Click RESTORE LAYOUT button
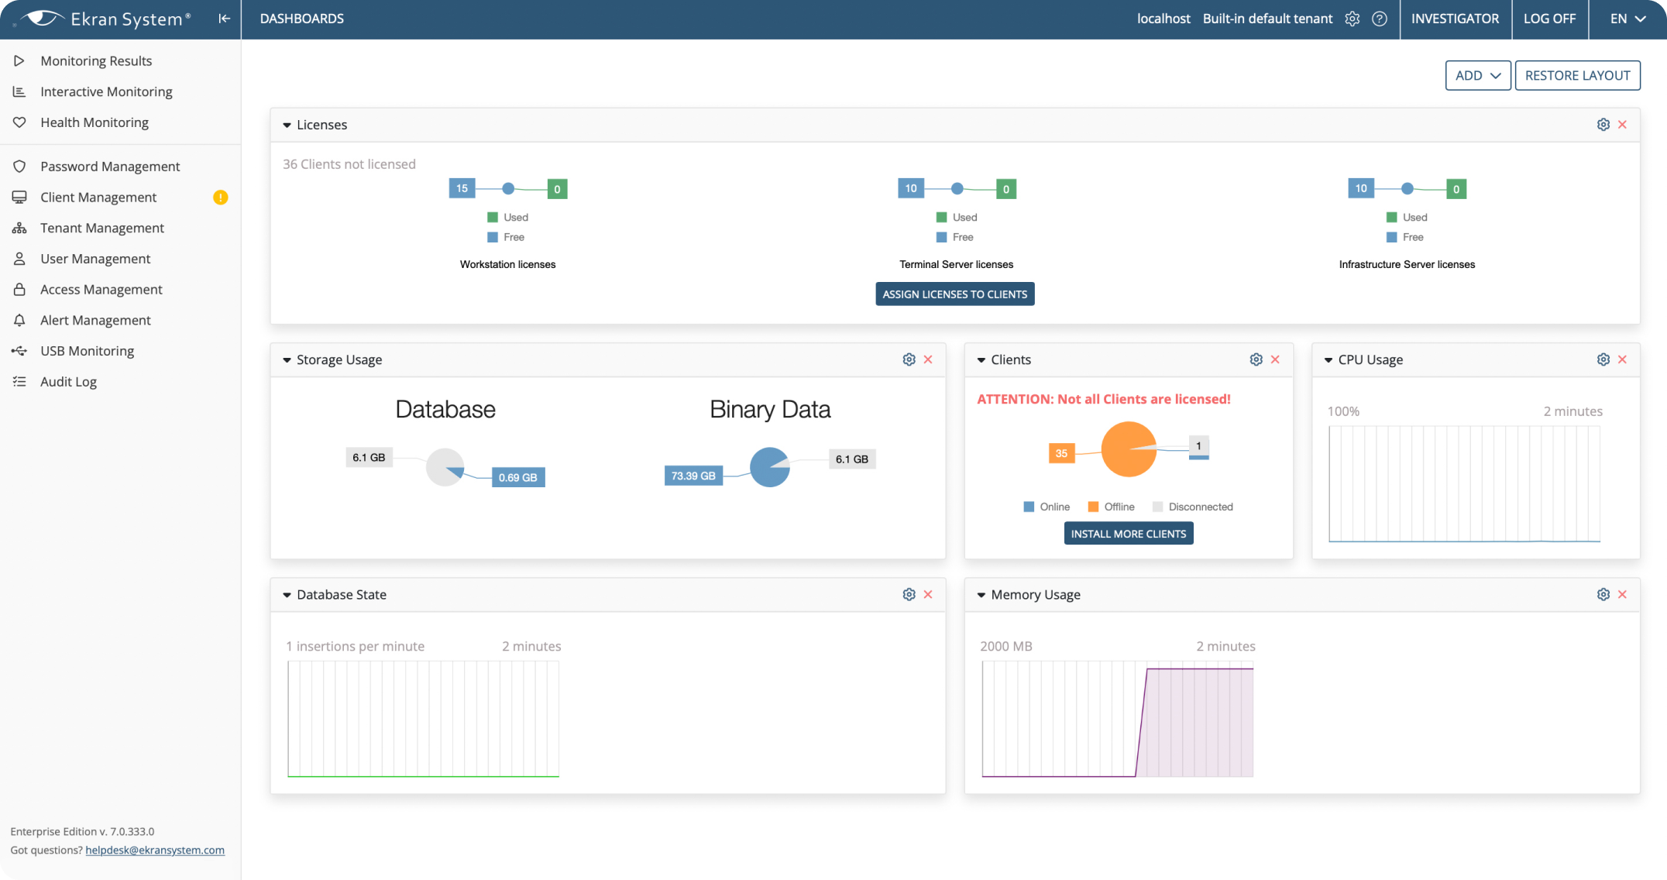This screenshot has height=880, width=1667. tap(1577, 75)
